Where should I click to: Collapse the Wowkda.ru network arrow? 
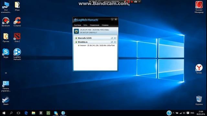tap(115, 42)
